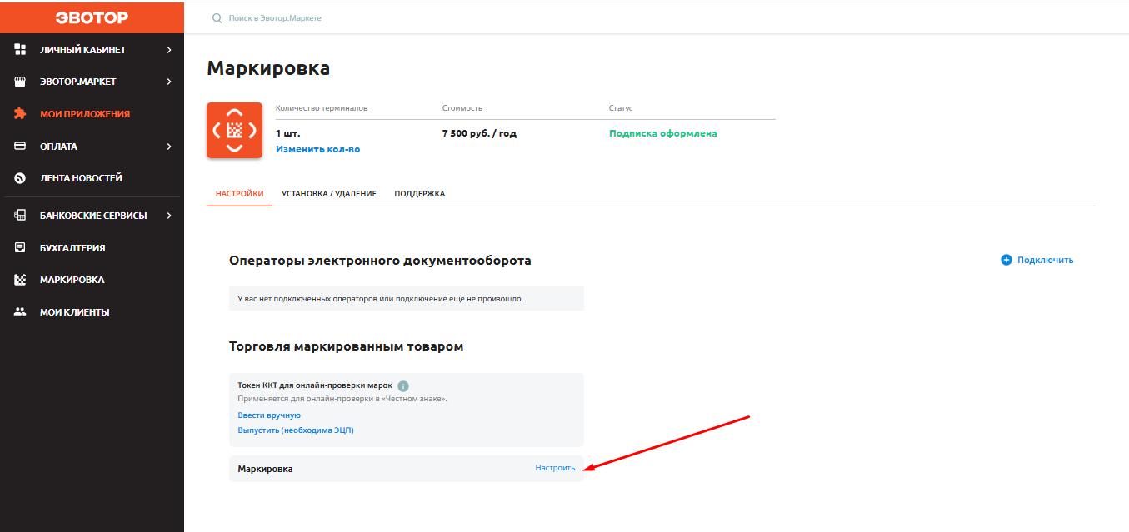Click the Лента новостей feed icon
Viewport: 1129px width, 532px height.
pos(21,178)
